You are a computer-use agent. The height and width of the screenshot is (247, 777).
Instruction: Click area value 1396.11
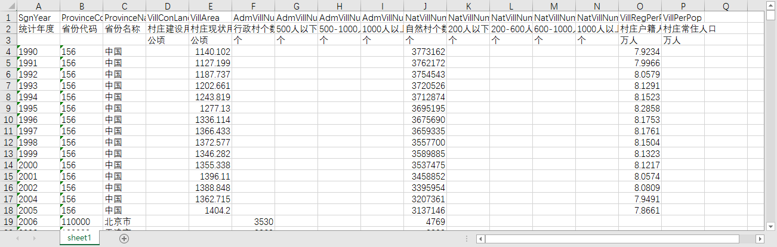click(210, 176)
